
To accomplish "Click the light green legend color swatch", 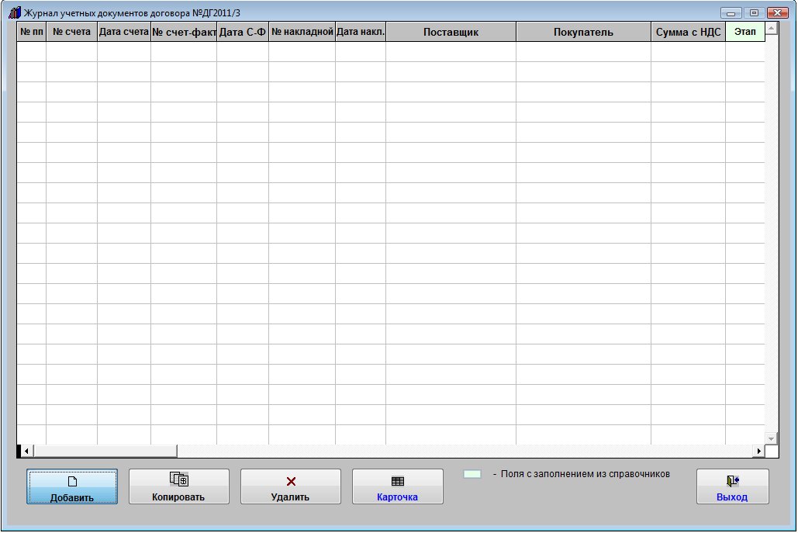I will click(472, 474).
